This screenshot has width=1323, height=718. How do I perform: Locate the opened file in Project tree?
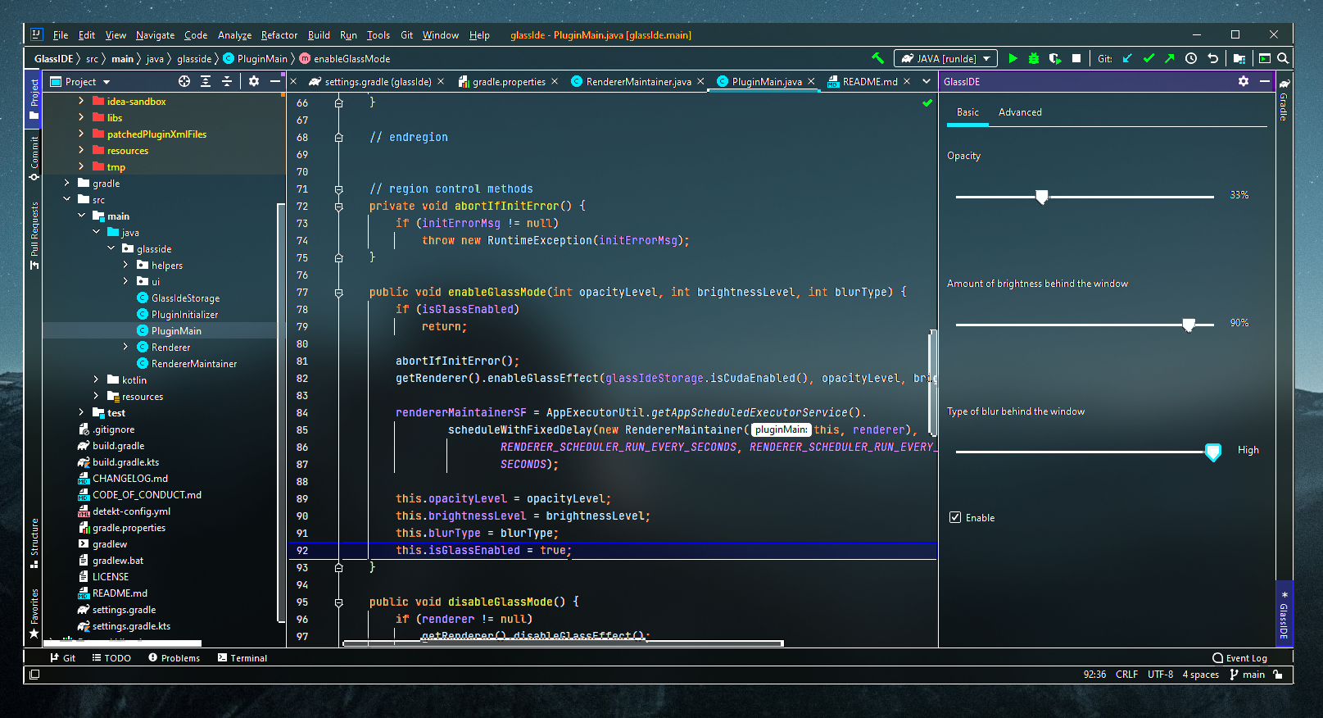(184, 81)
